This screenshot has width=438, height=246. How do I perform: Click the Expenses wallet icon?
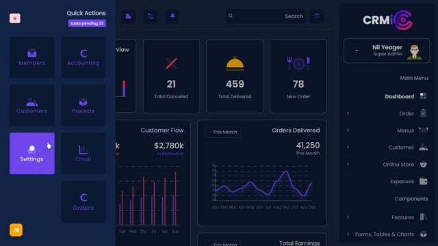(424, 181)
